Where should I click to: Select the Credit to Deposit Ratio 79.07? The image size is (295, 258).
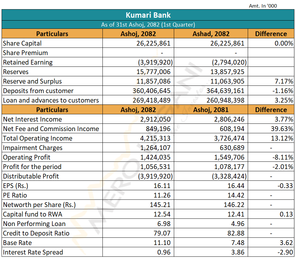coord(162,233)
